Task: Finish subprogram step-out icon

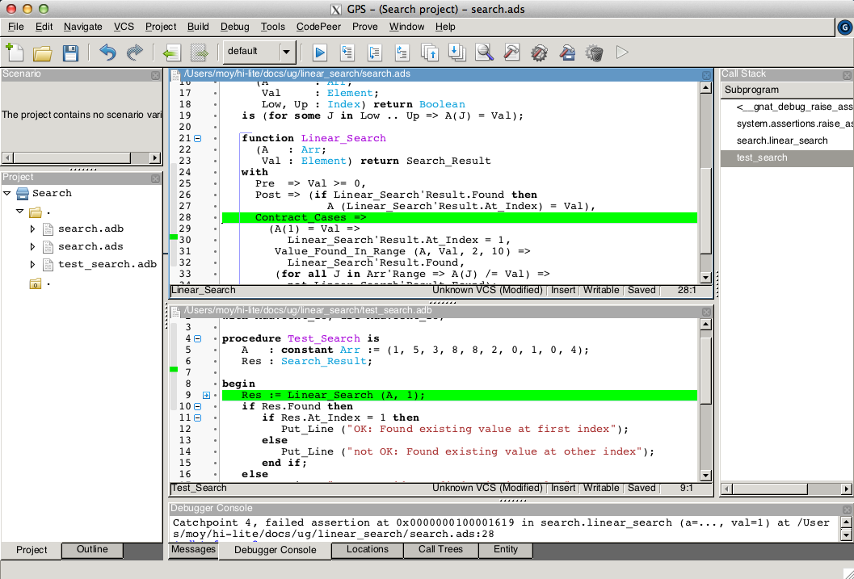Action: tap(402, 52)
